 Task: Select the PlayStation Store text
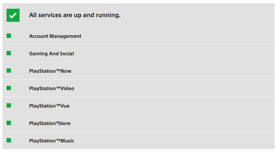tap(50, 123)
